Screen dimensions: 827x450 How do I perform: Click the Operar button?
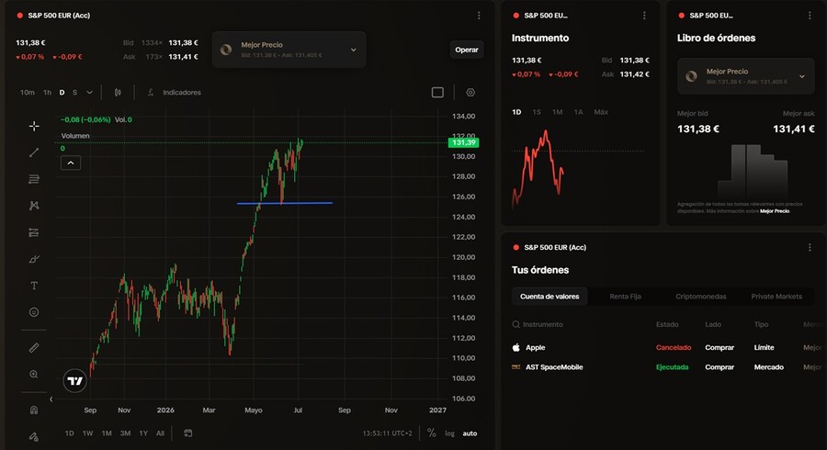point(466,50)
